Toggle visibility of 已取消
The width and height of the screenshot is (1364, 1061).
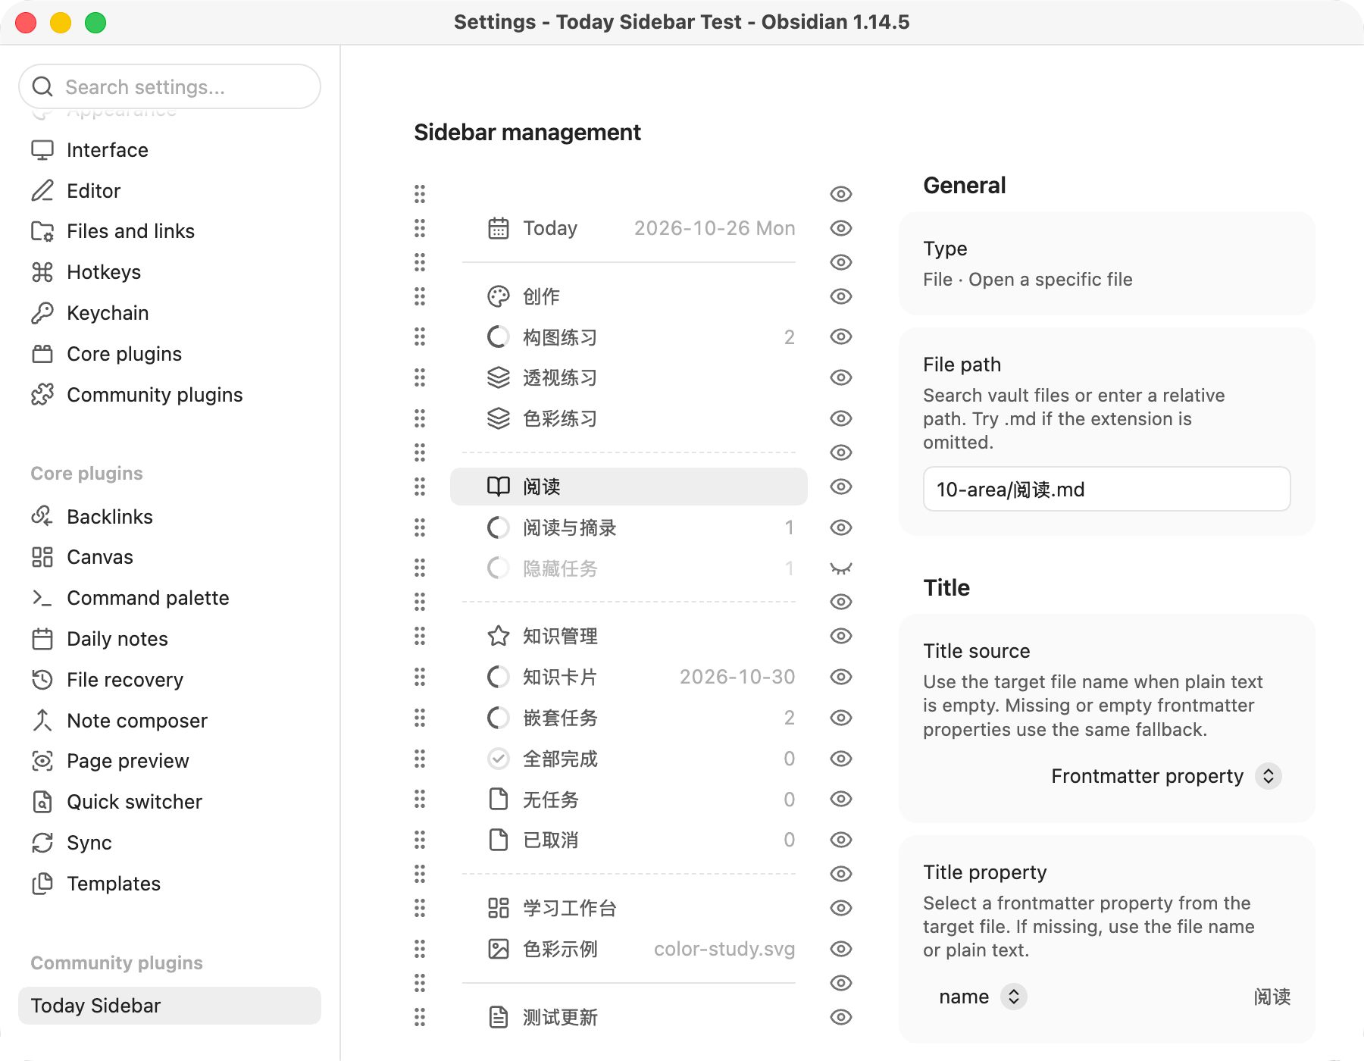841,840
